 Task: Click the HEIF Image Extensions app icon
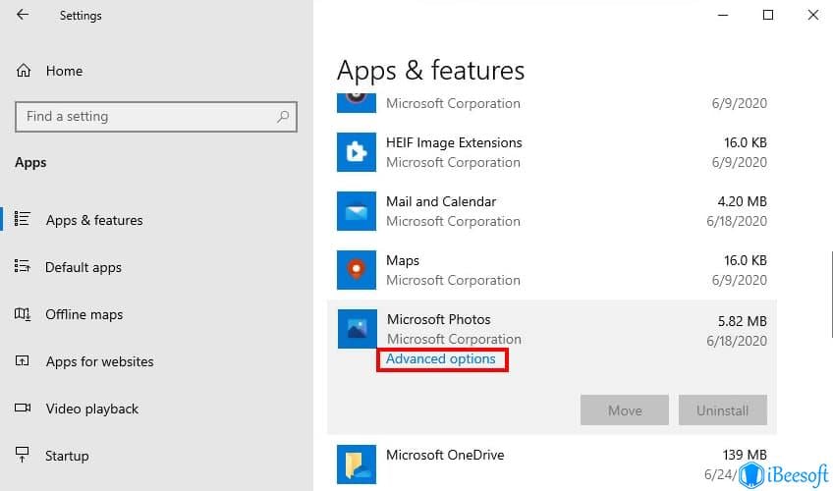357,152
